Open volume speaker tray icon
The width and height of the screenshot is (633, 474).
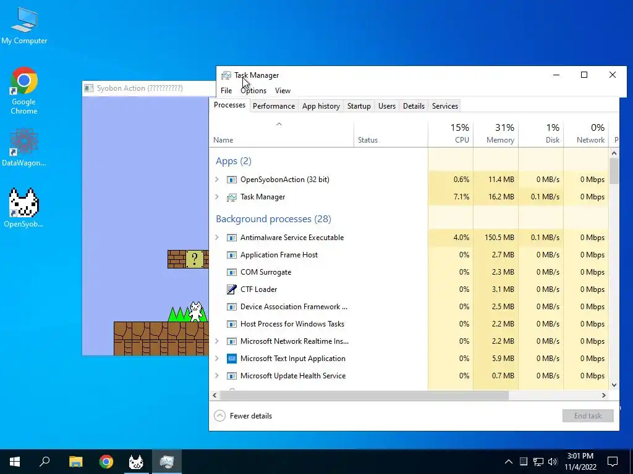click(553, 462)
